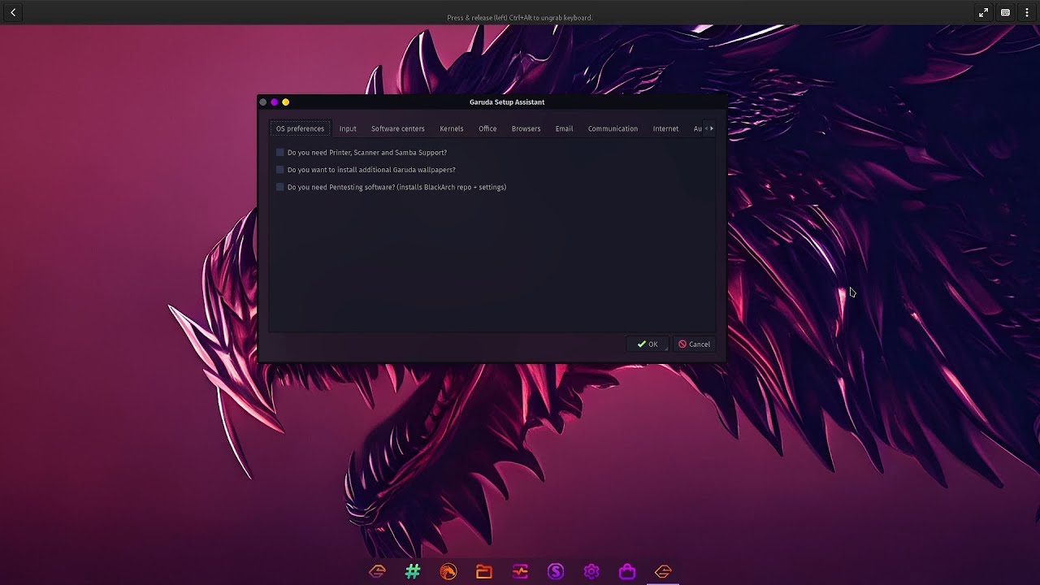Open the settings gear dock icon
The height and width of the screenshot is (585, 1040).
click(591, 571)
